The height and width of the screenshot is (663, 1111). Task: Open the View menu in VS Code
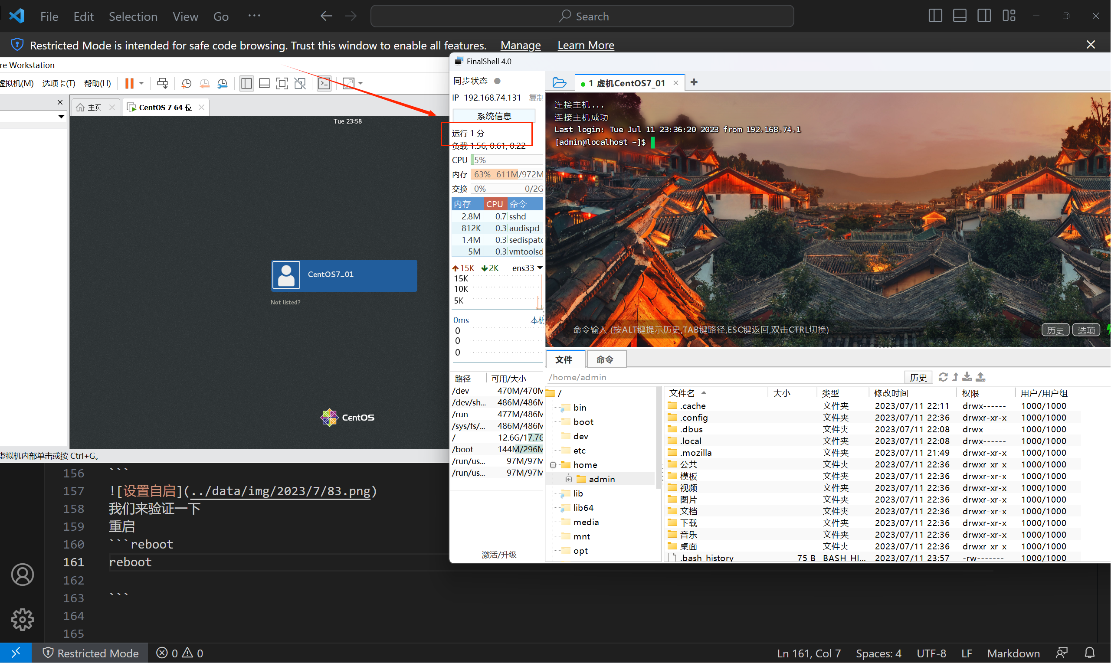click(x=186, y=16)
